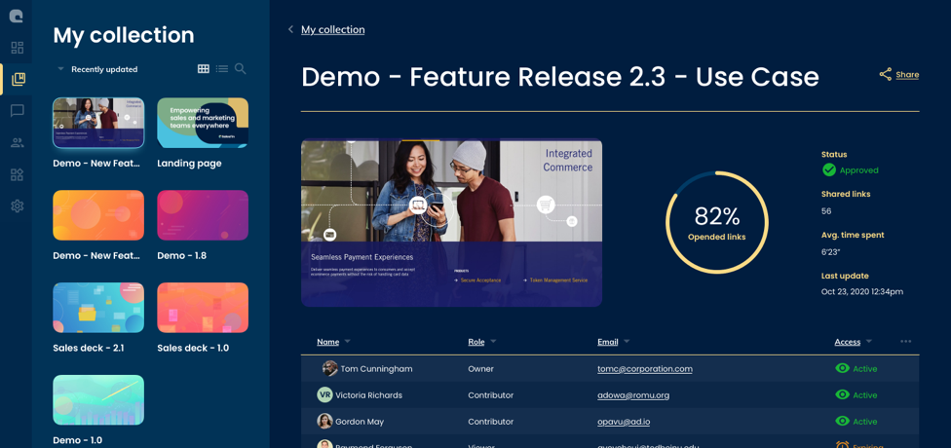951x448 pixels.
Task: Click the search magnifier icon
Action: pyautogui.click(x=241, y=69)
